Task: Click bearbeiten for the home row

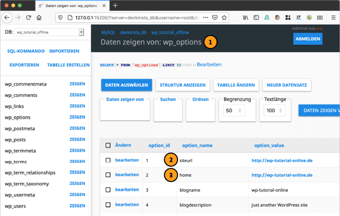Action: (127, 175)
